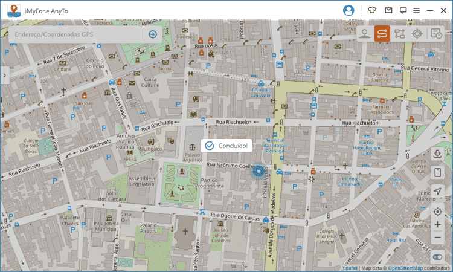Click the Museu Júlio de Castilhos label
The image size is (453, 272).
pos(221,235)
